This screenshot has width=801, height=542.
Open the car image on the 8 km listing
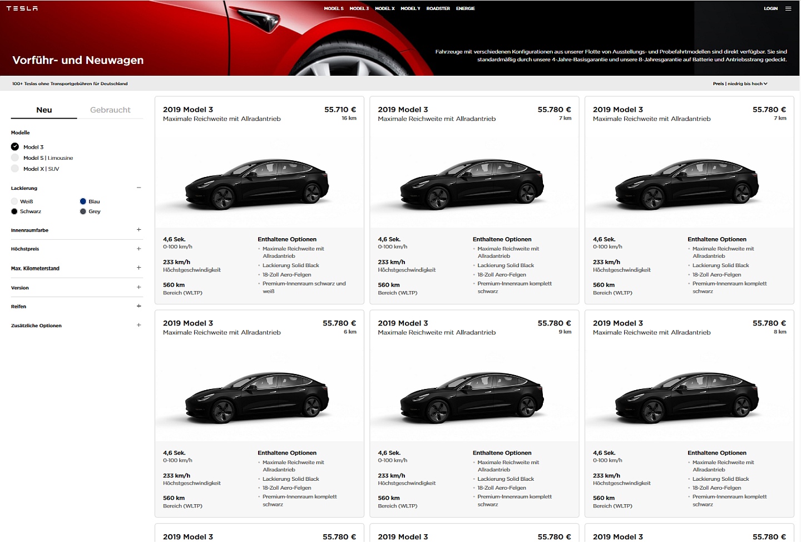pos(688,397)
